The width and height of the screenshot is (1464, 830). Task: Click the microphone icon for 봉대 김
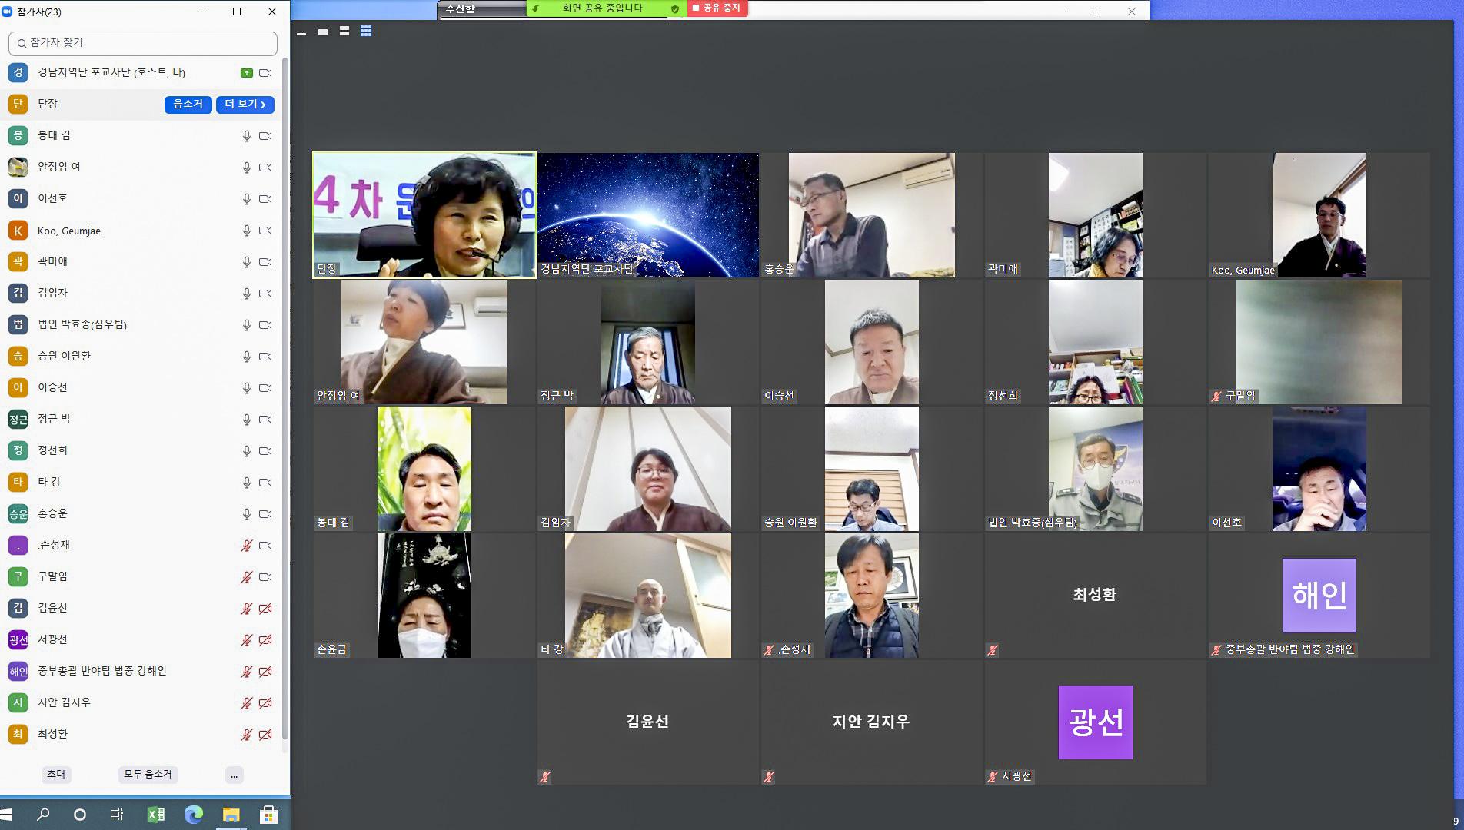(x=246, y=136)
